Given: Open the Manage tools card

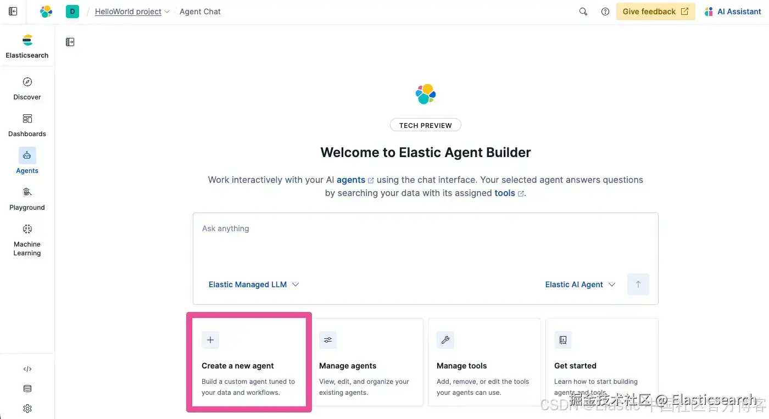Looking at the screenshot, I should 484,362.
